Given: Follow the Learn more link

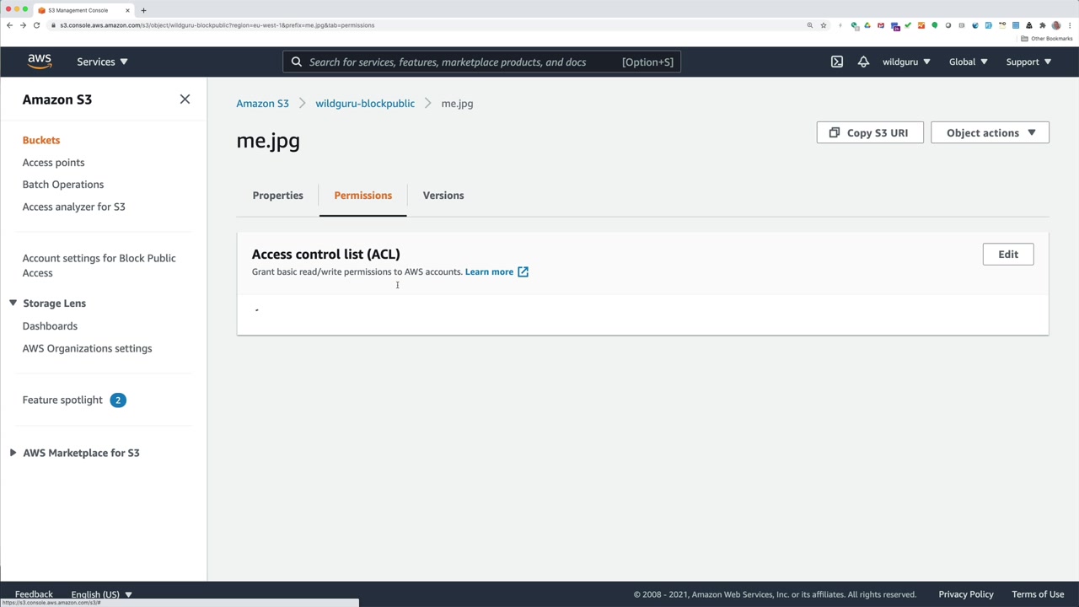Looking at the screenshot, I should (489, 271).
